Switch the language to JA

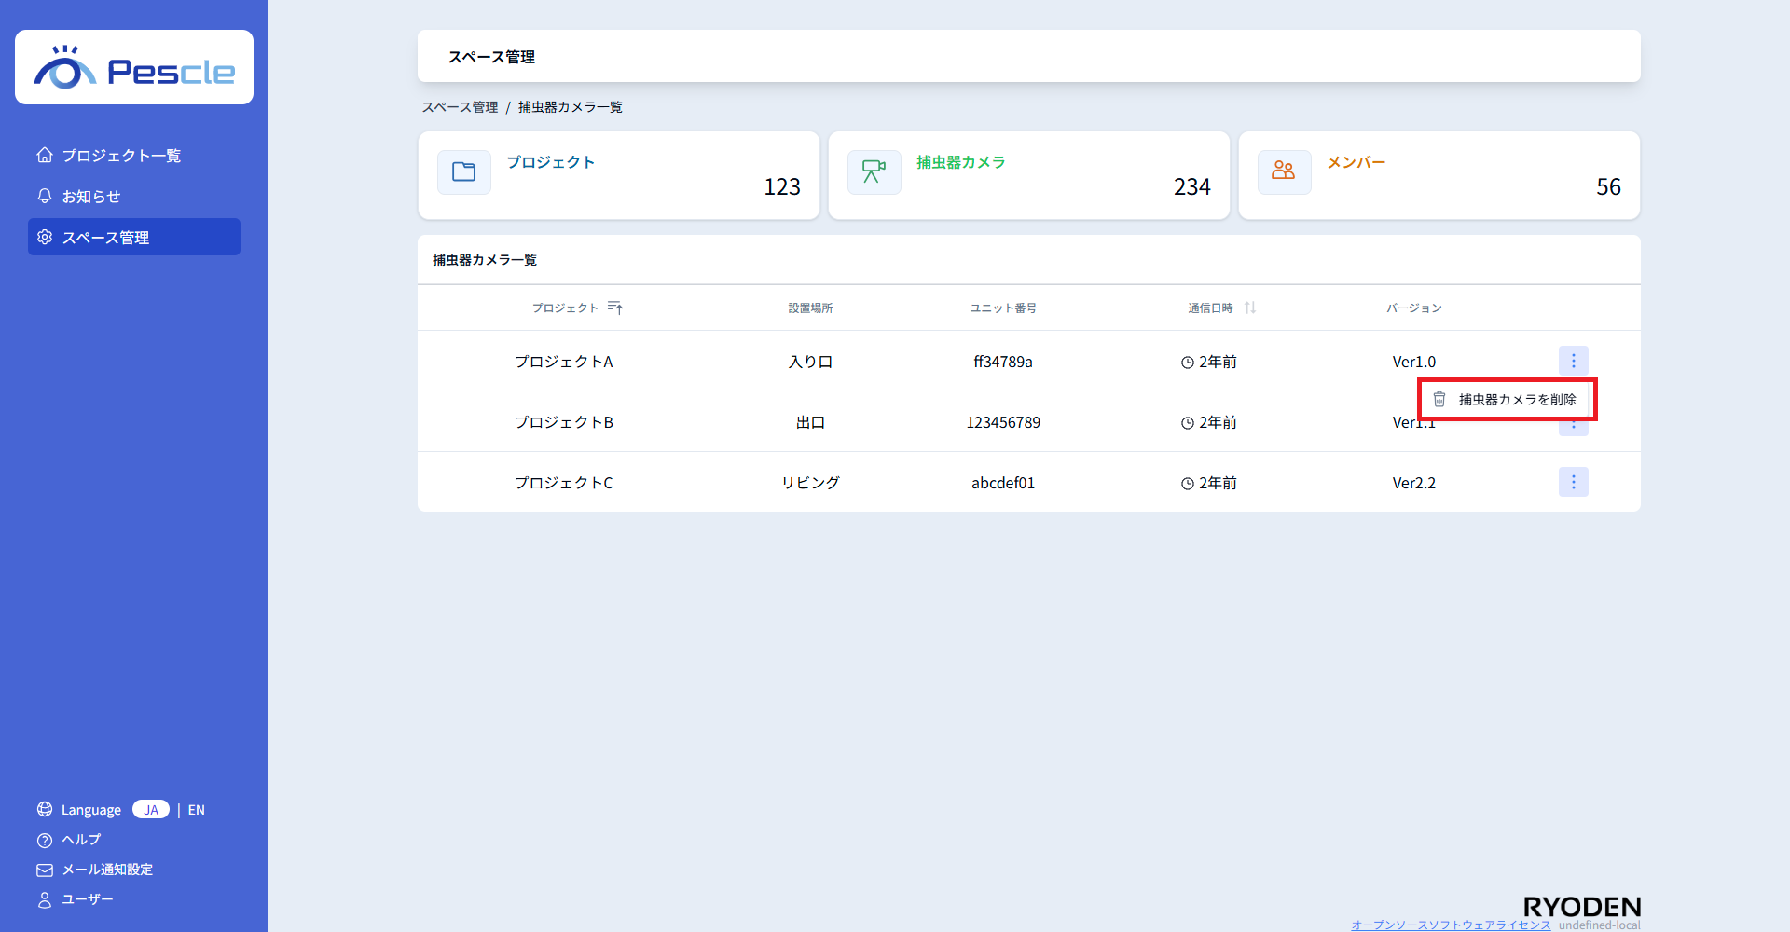[x=151, y=810]
